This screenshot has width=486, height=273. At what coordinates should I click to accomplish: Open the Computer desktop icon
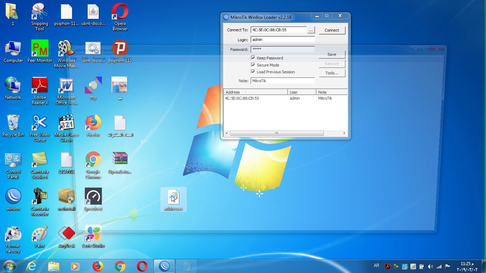click(13, 51)
